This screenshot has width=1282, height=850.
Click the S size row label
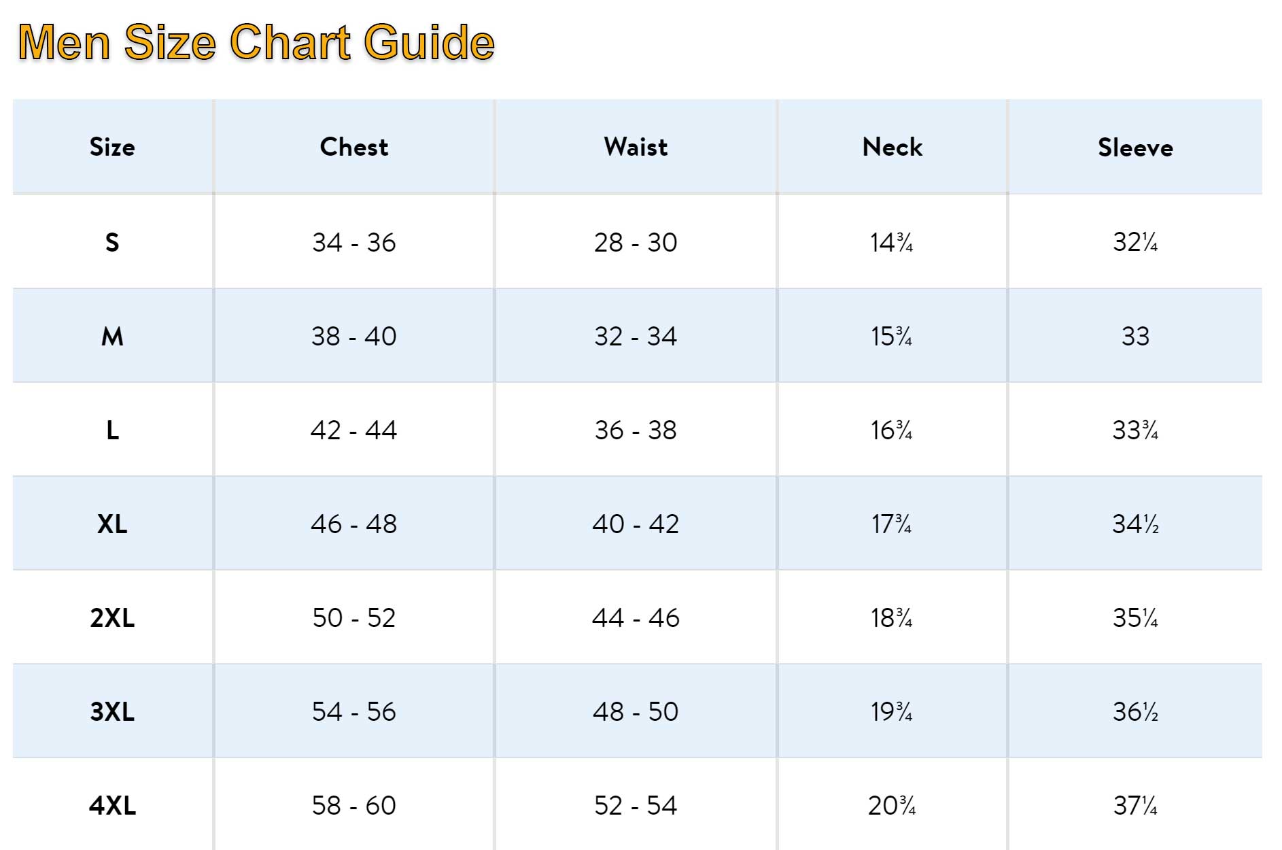pyautogui.click(x=112, y=242)
